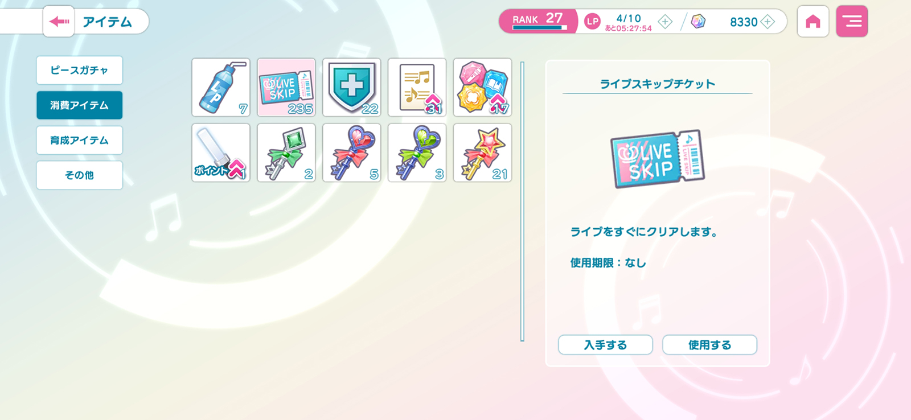911x420 pixels.
Task: Choose the teal shield plus item
Action: click(x=352, y=88)
